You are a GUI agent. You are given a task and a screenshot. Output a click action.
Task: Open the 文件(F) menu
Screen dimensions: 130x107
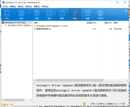click(x=5, y=7)
